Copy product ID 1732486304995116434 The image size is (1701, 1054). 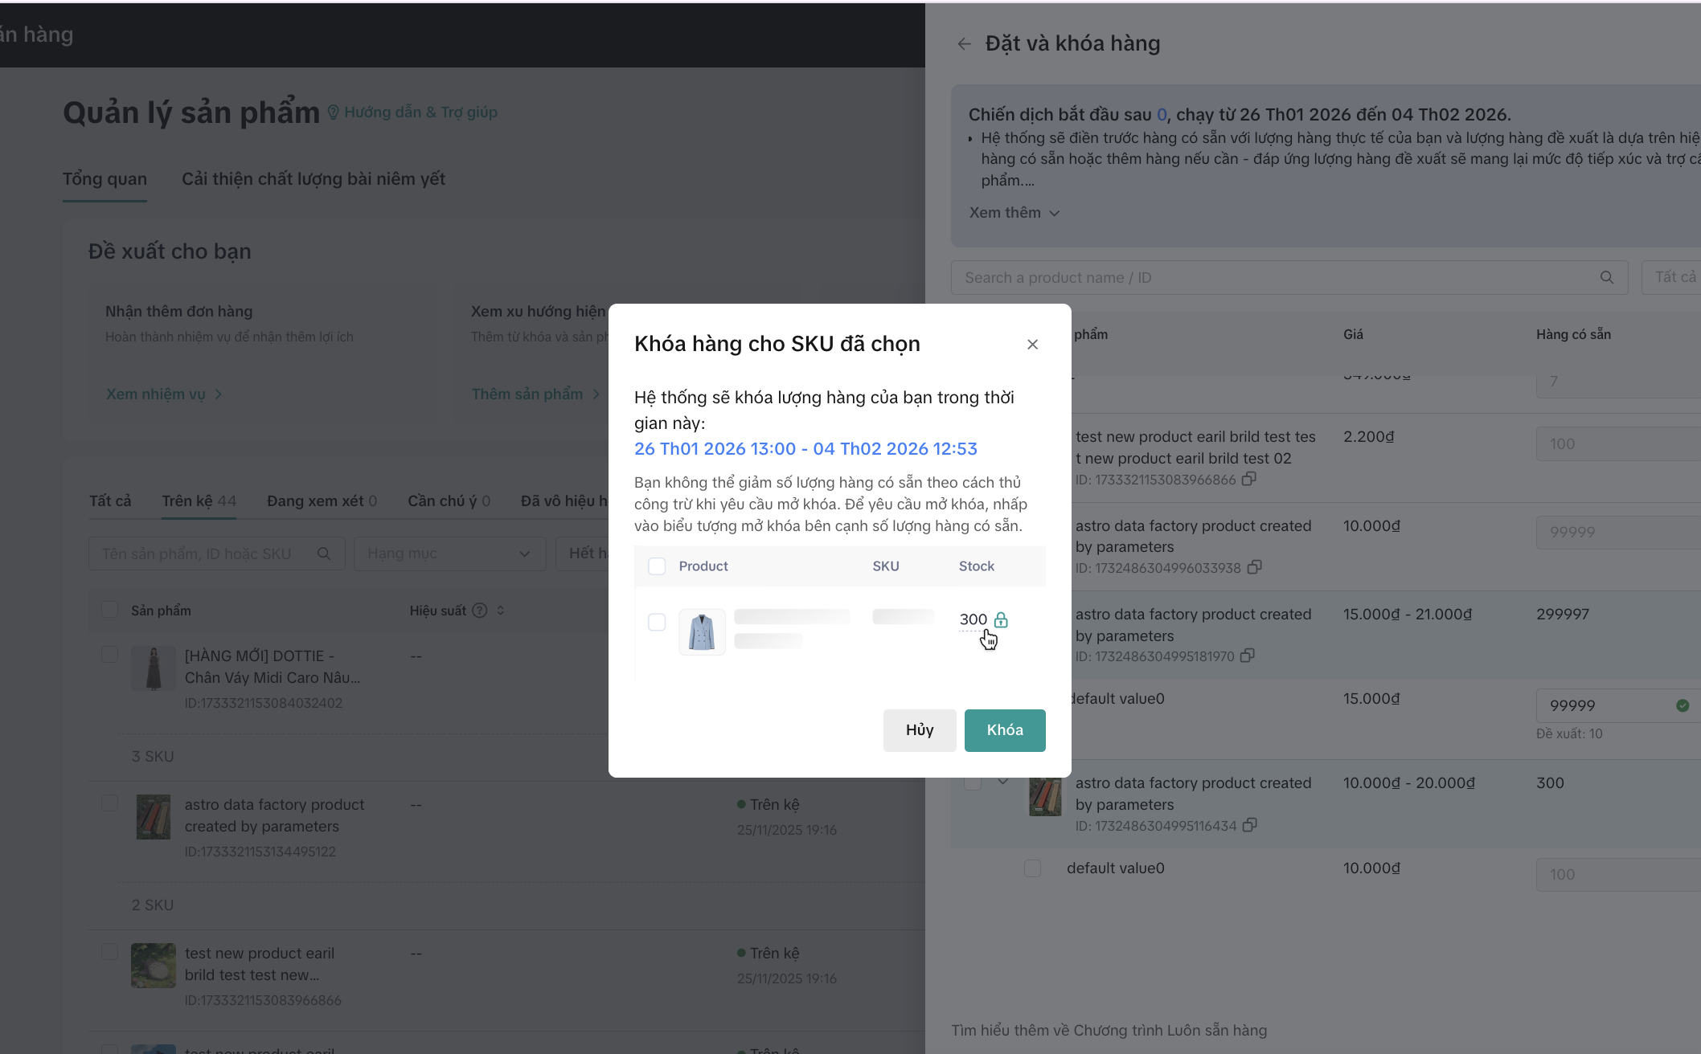coord(1249,826)
